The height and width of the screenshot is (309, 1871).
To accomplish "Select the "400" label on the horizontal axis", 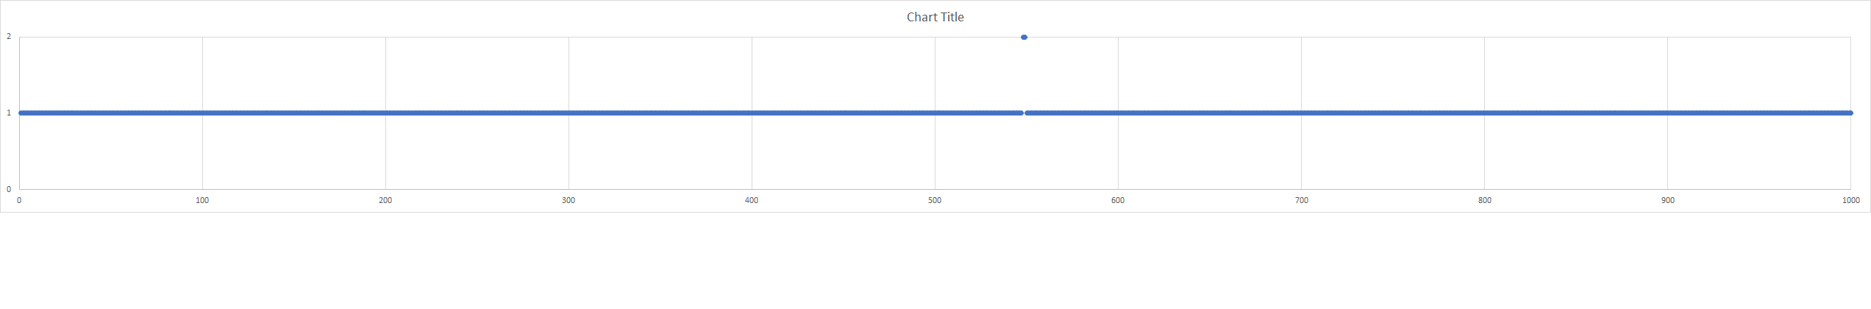I will coord(752,200).
